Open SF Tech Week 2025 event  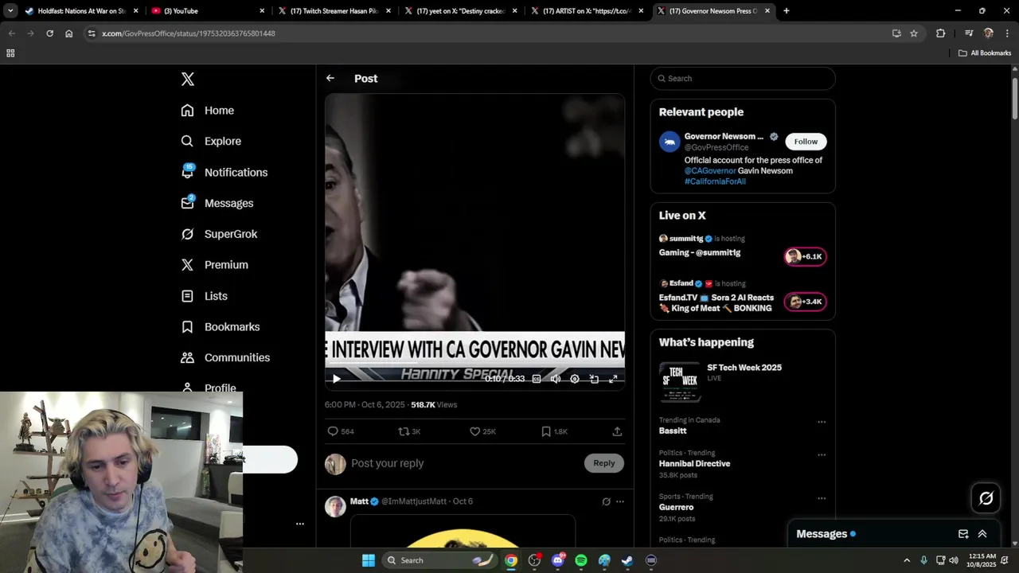(x=743, y=380)
